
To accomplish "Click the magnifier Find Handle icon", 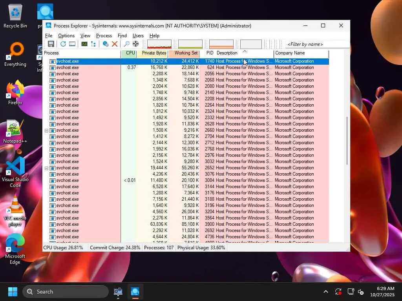I will coord(126,44).
